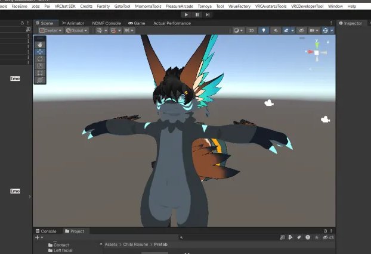Select the Rect transform tool

(x=40, y=73)
